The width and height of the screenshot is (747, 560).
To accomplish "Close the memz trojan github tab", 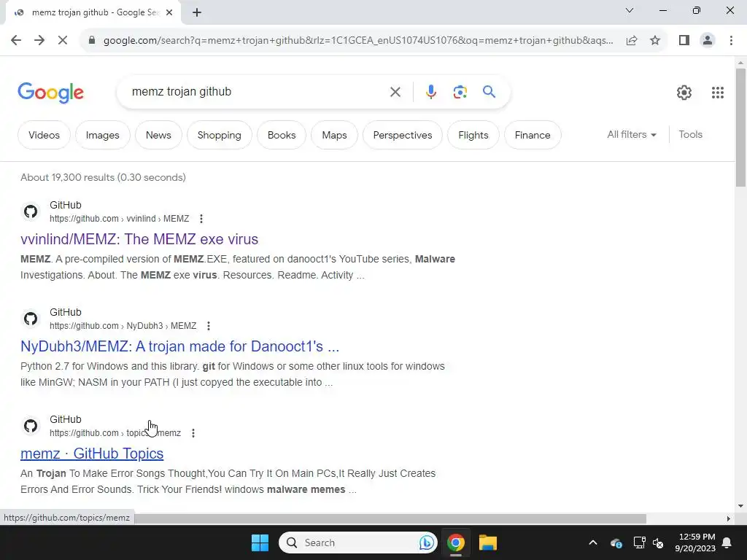I will coord(169,13).
